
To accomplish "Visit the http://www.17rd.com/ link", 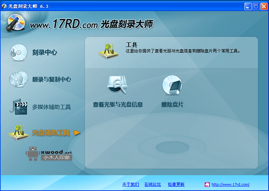I will (230, 184).
